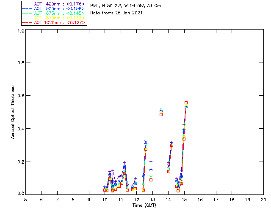Click the isolated gray diamond marker near 13 GMT

(151, 175)
